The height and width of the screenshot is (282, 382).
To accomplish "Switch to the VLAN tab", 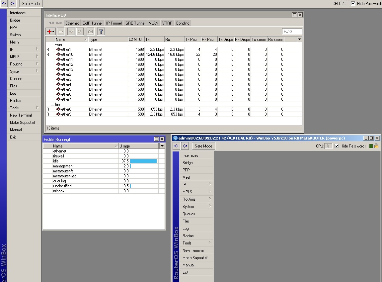I will pos(153,23).
